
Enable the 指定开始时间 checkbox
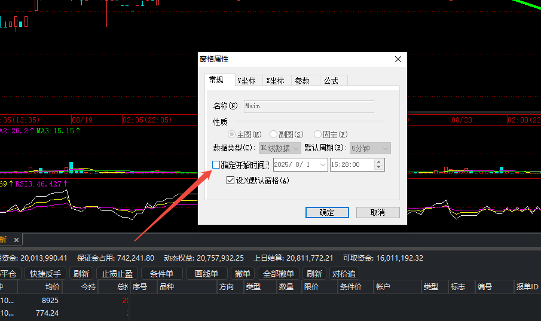coord(216,164)
